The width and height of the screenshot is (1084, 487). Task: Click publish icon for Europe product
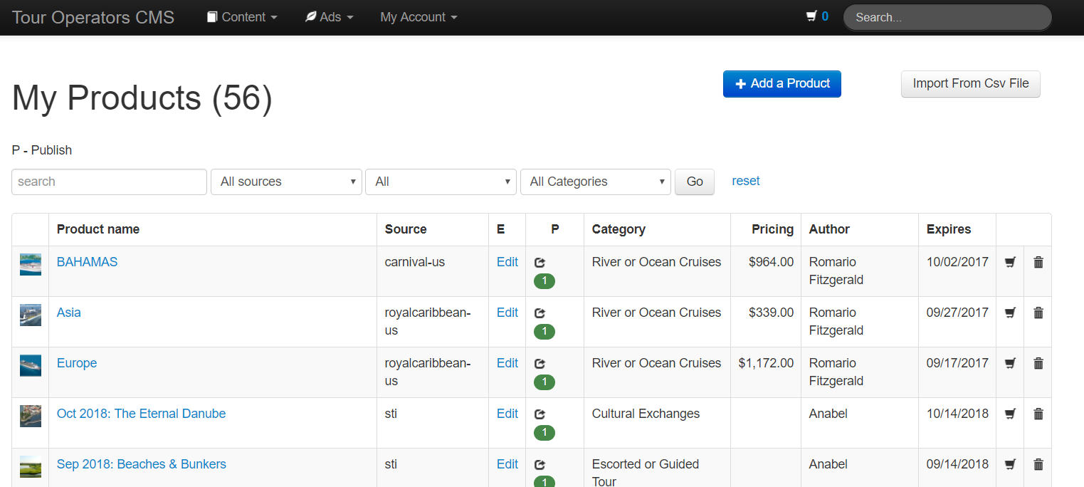tap(540, 363)
